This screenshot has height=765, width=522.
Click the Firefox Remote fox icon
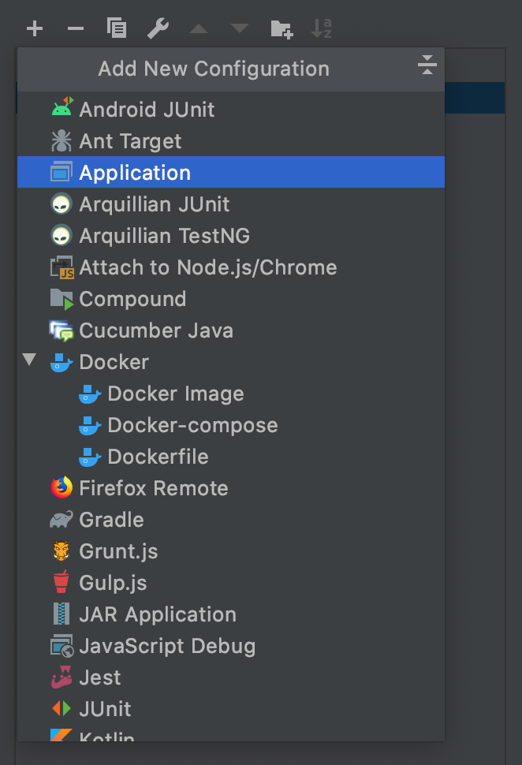click(62, 488)
